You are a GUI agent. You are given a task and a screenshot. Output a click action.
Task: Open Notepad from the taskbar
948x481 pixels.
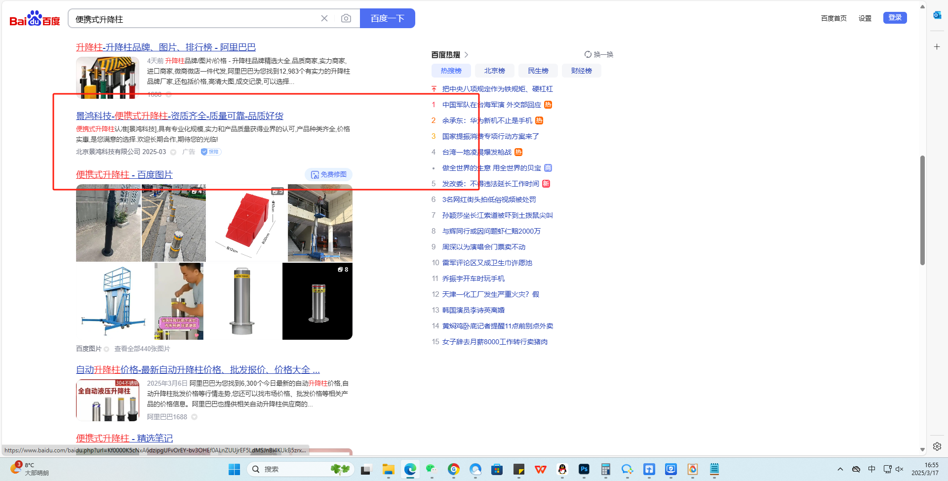coord(714,469)
